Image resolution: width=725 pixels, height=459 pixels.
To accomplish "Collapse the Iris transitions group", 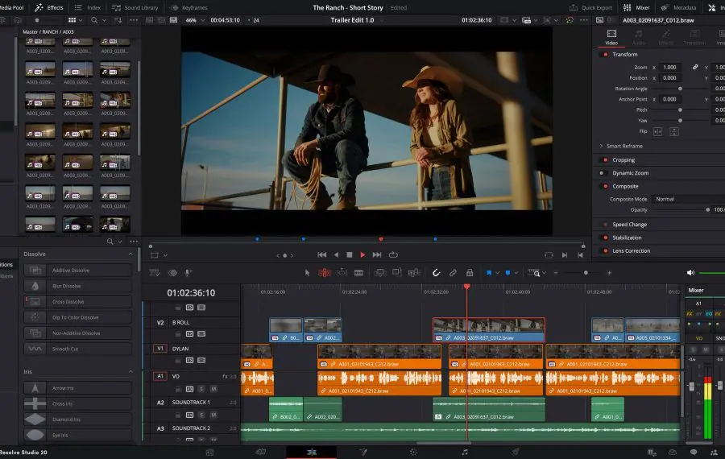I will coord(130,372).
